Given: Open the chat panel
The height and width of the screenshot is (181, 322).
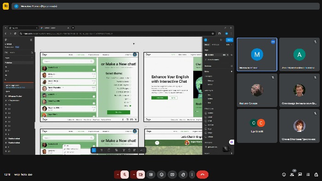Looking at the screenshot, I should 300,175.
